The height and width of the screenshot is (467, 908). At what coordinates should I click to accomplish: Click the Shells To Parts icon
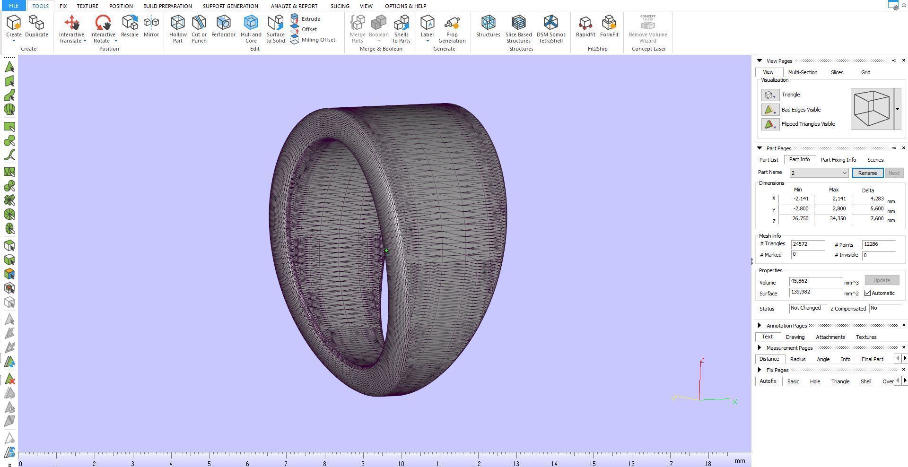pyautogui.click(x=401, y=22)
